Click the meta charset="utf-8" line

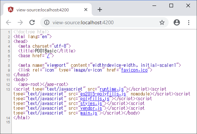click(45, 46)
